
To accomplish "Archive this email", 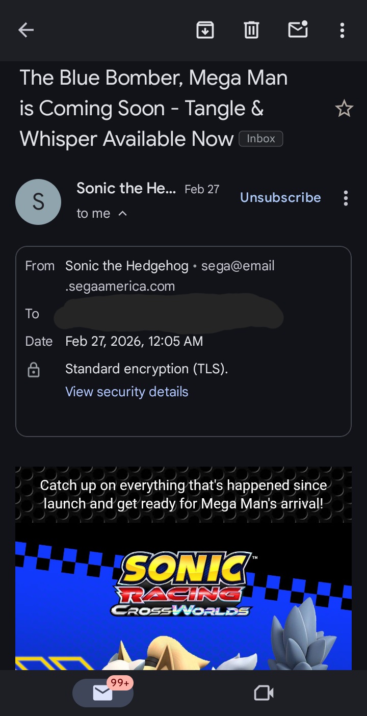I will tap(205, 31).
